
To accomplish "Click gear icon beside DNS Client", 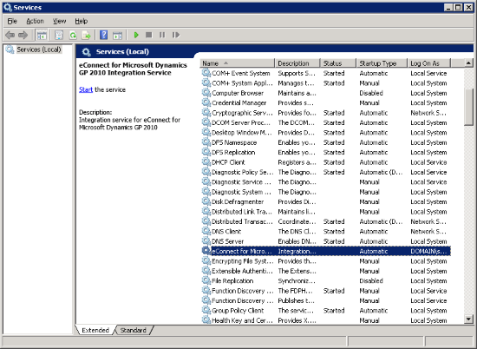I will click(206, 231).
